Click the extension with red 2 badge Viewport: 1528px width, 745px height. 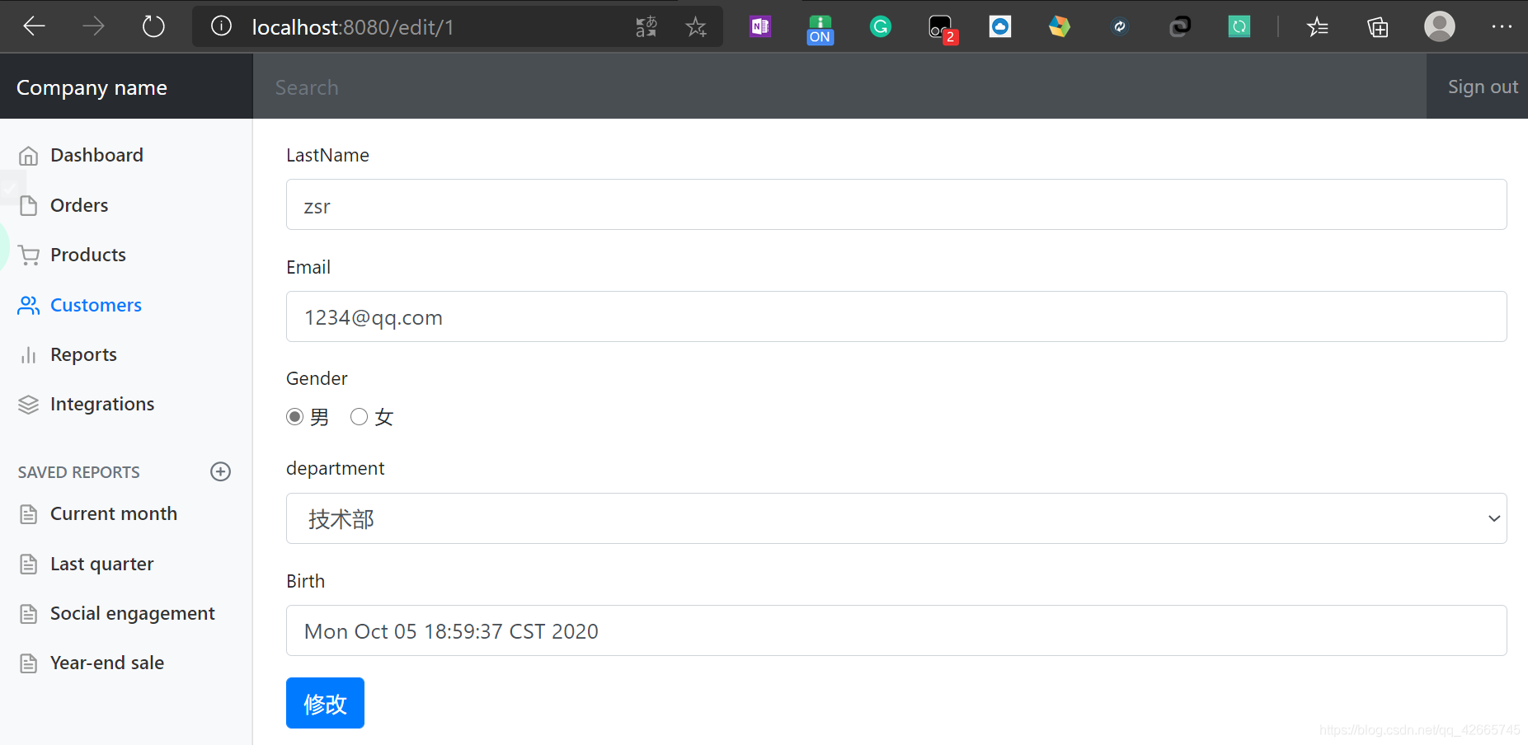[x=942, y=29]
